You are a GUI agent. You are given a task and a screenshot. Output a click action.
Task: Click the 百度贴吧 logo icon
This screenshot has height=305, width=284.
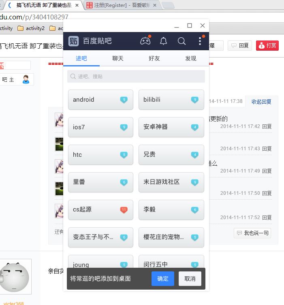pos(73,41)
